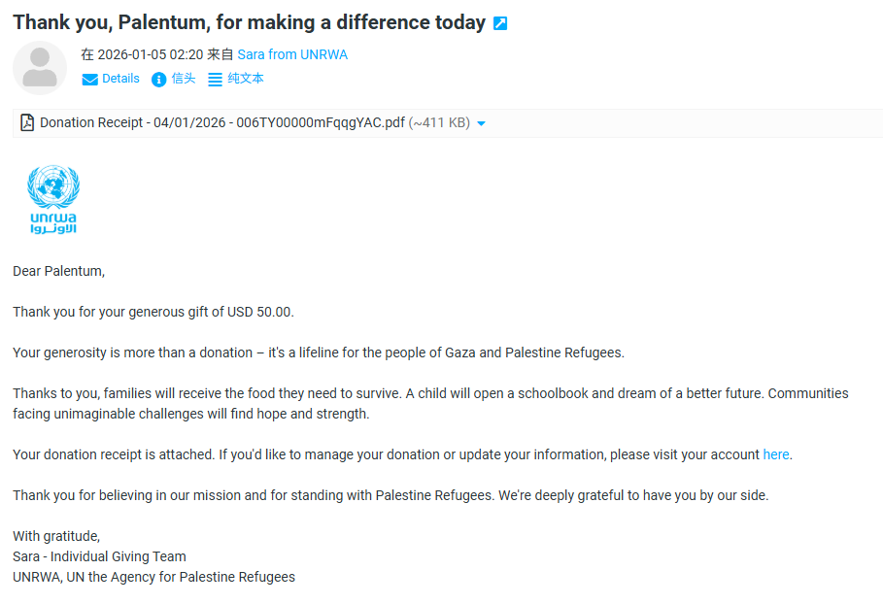Viewport: 883px width, 604px height.
Task: Click the PDF file icon on the attachment
Action: click(27, 123)
